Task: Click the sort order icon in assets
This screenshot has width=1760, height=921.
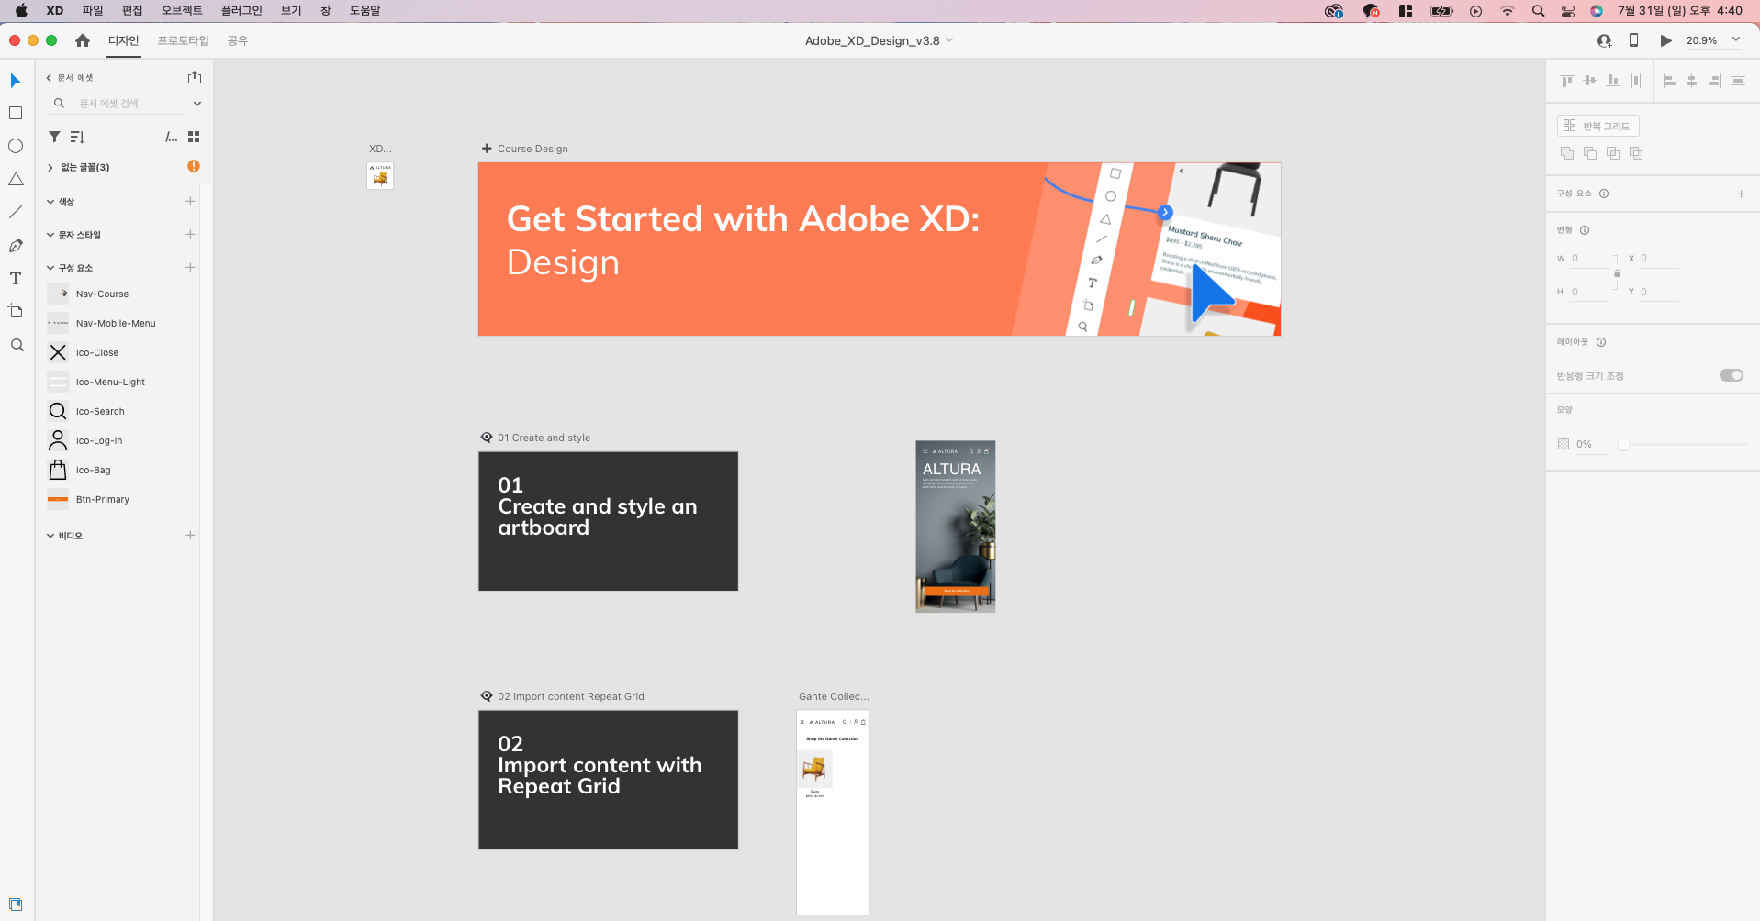Action: tap(77, 137)
